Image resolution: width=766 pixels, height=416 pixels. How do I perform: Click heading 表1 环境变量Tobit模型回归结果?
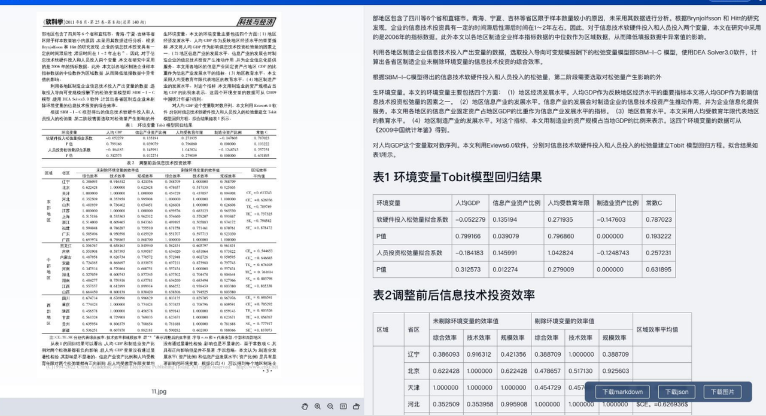(x=457, y=177)
